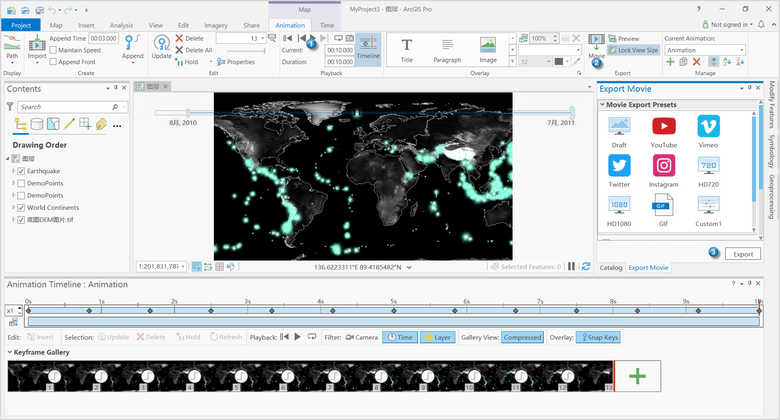Click the Import animation icon
The height and width of the screenshot is (420, 780).
click(x=37, y=45)
